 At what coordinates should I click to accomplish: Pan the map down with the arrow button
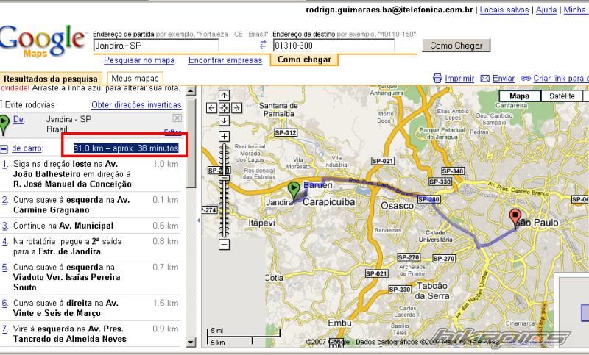pyautogui.click(x=225, y=121)
